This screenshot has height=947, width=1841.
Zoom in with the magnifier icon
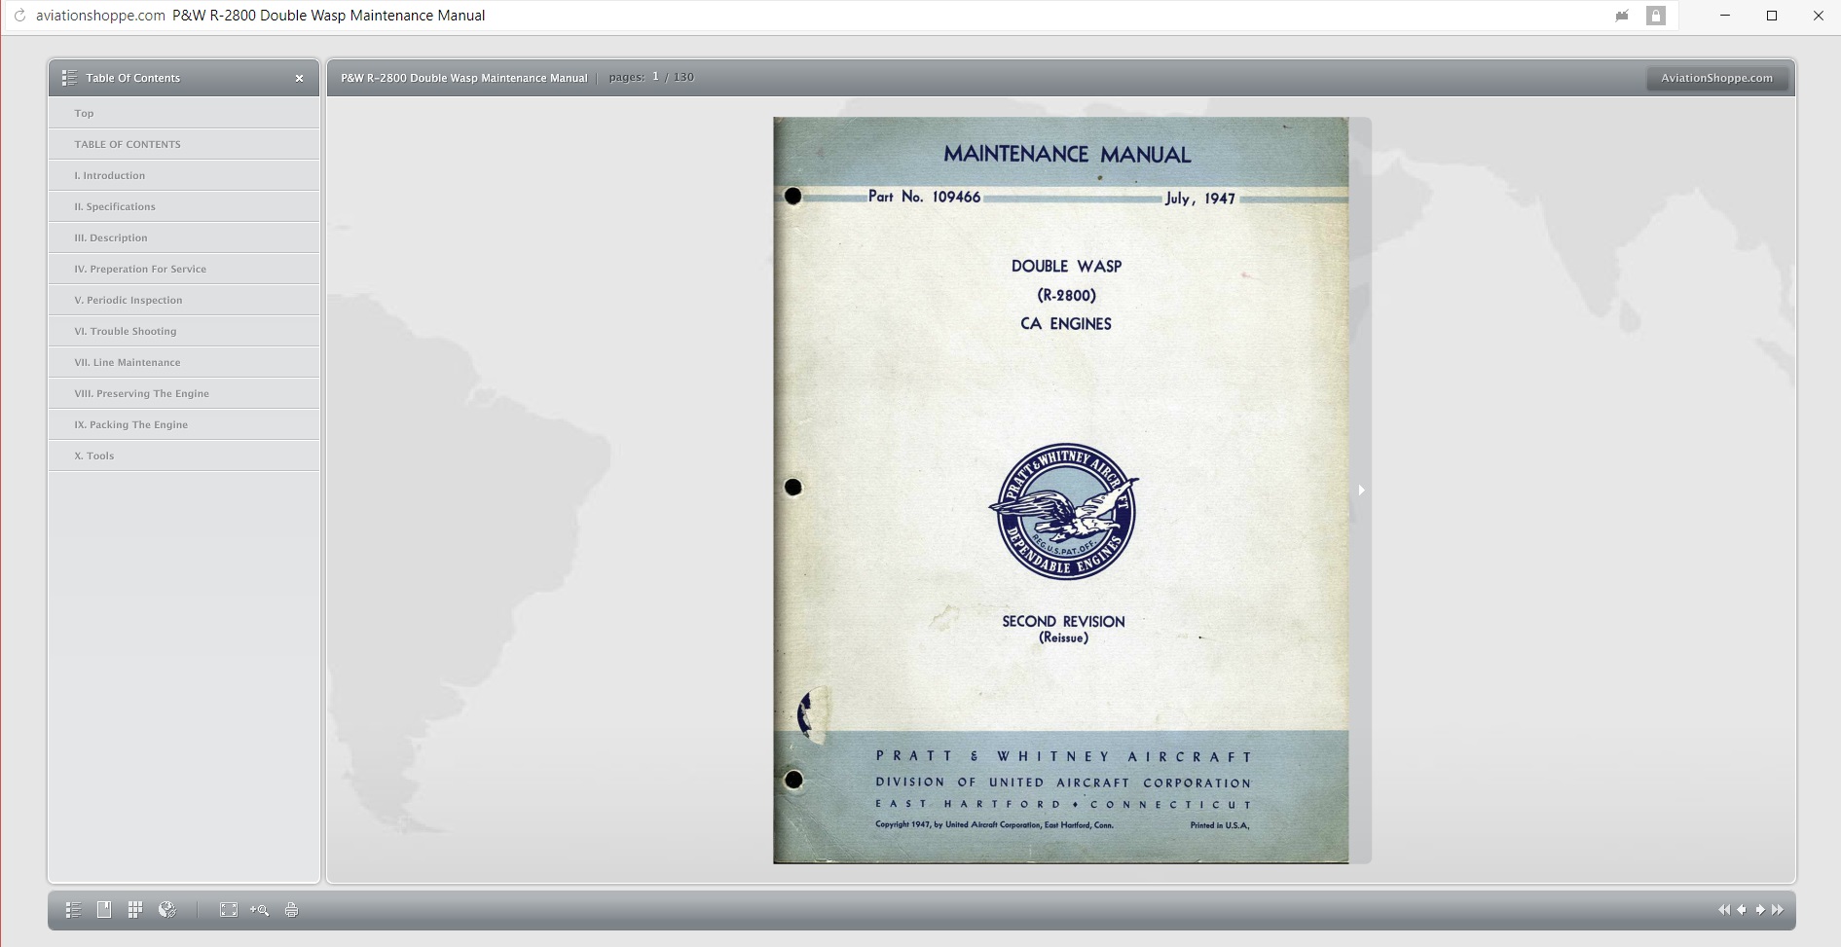[259, 910]
